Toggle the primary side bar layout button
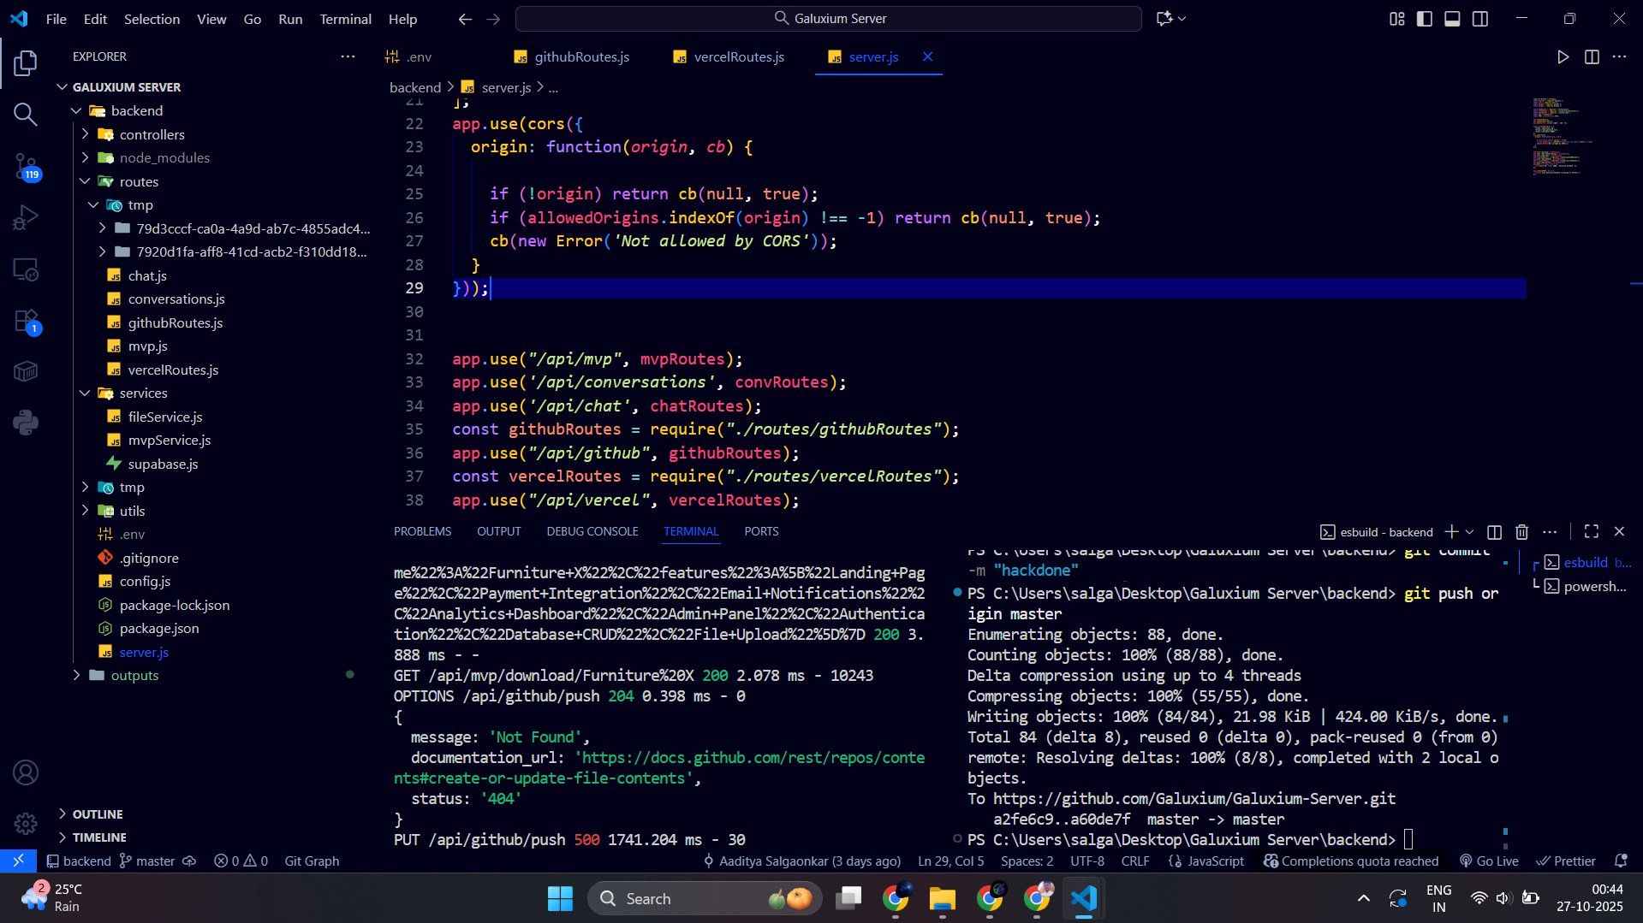Screen dimensions: 1643x923 (x=1425, y=19)
